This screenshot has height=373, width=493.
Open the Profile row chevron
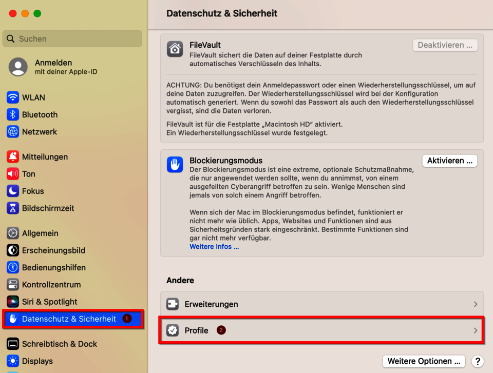(x=476, y=330)
